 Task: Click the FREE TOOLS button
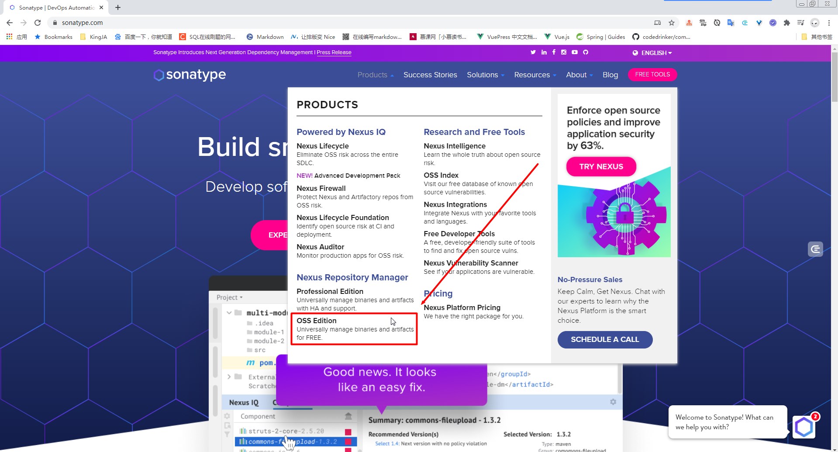(x=652, y=75)
